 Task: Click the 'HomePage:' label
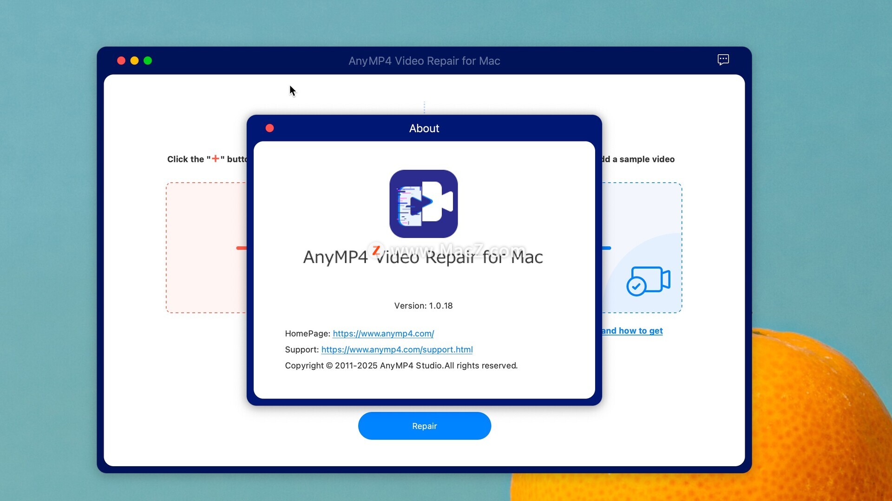coord(308,334)
